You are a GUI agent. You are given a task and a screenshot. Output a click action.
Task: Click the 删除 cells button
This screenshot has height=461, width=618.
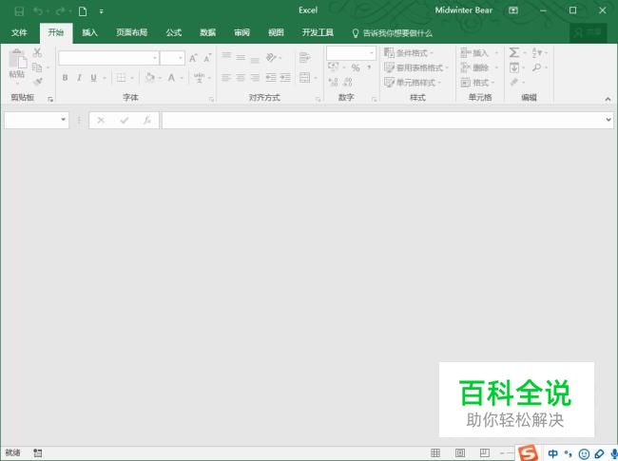(474, 67)
